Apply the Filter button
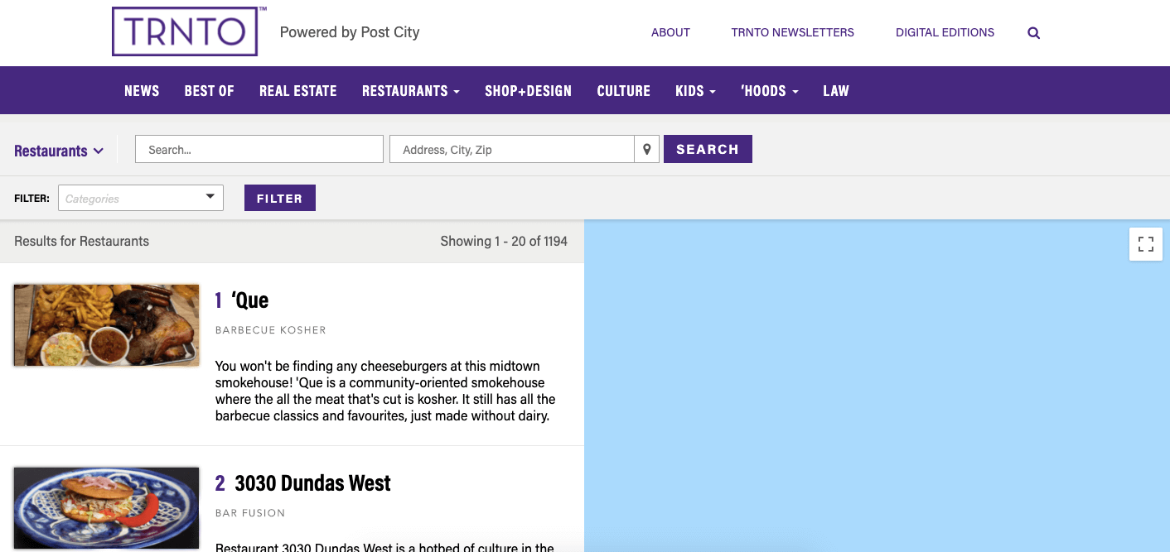Image resolution: width=1170 pixels, height=552 pixels. click(279, 199)
